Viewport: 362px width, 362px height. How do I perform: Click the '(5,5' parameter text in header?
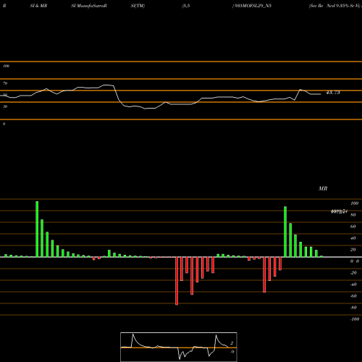point(186,6)
